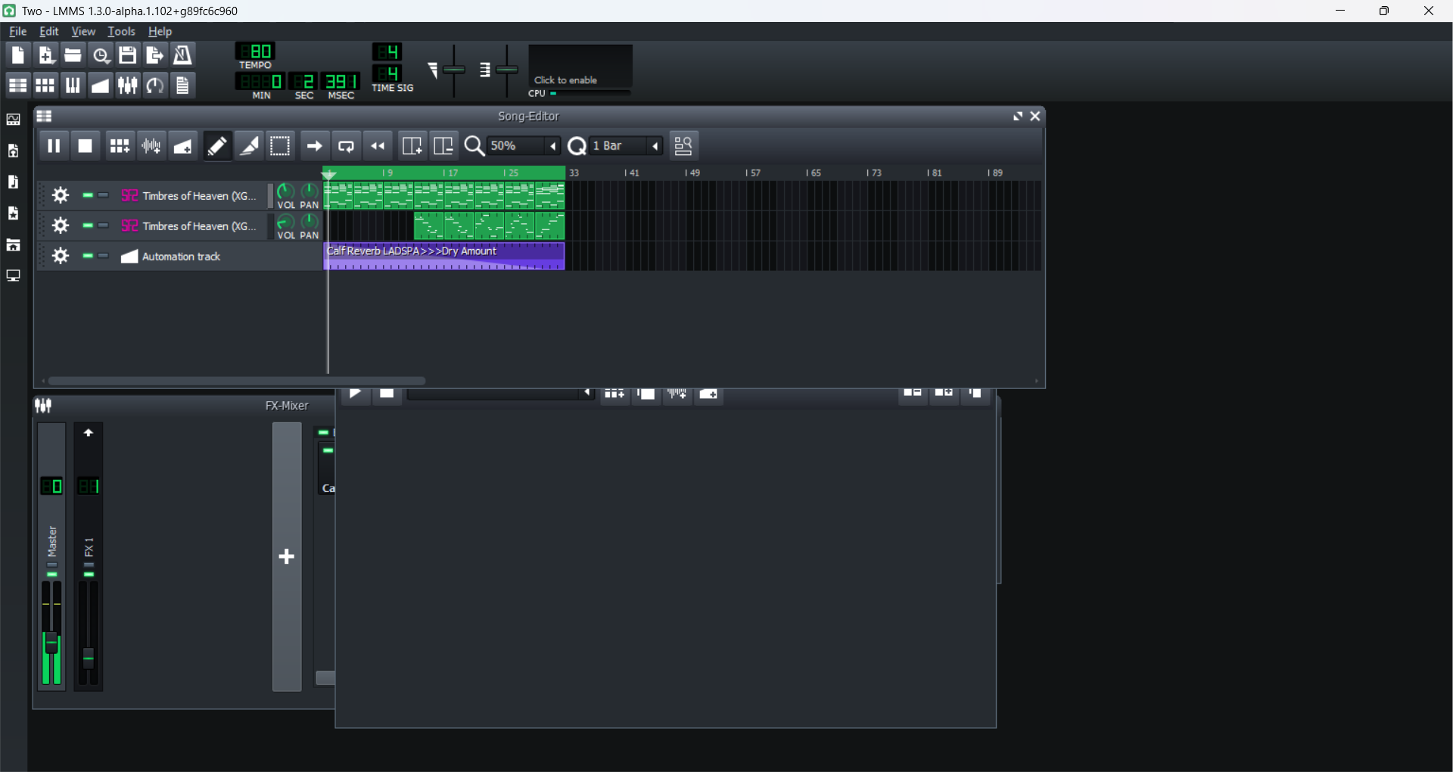This screenshot has width=1453, height=772.
Task: Toggle proportional snap in Song-Editor
Action: click(683, 146)
